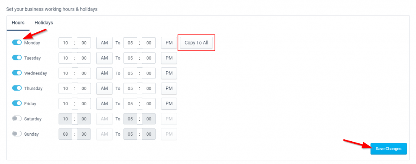The image size is (416, 164).
Task: Save Changes to working hours
Action: click(388, 149)
